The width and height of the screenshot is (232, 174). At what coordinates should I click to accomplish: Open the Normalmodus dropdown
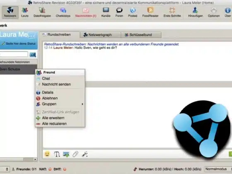[x=218, y=169]
